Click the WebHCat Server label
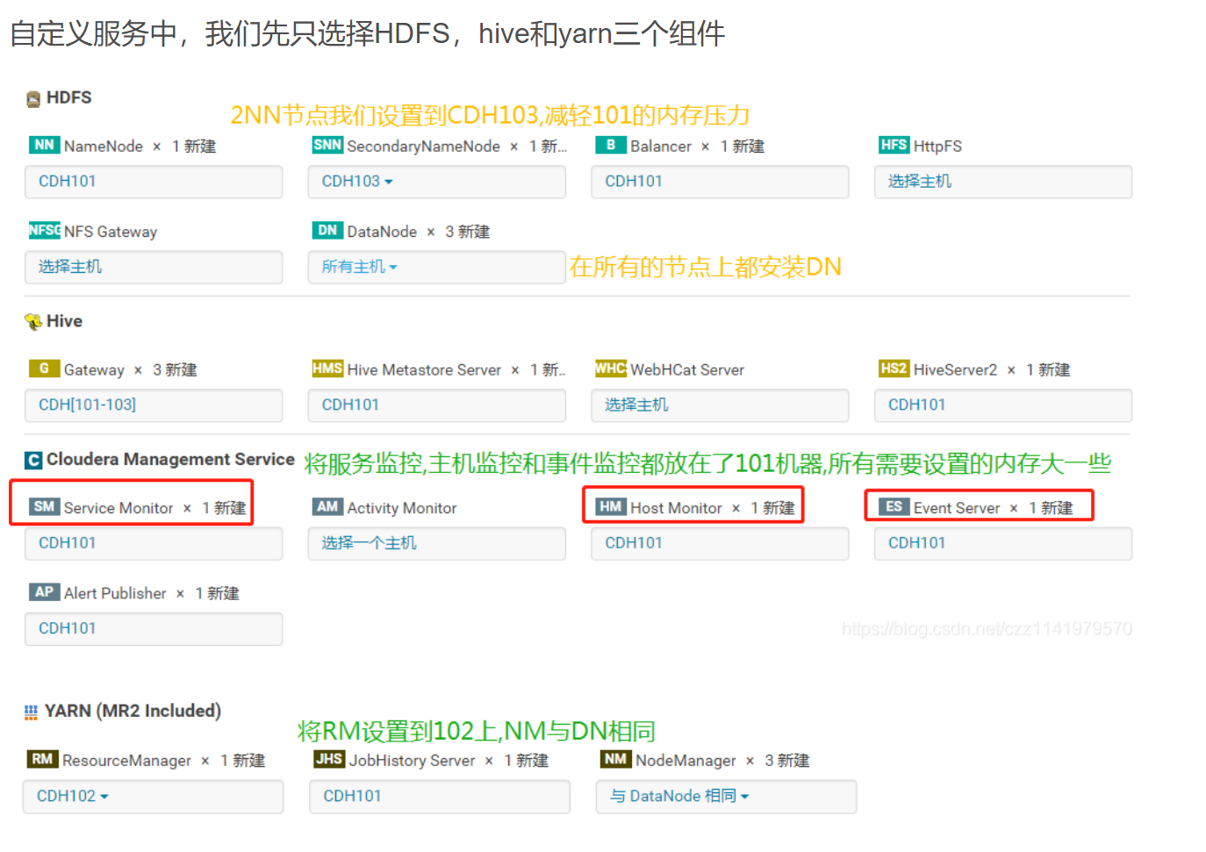The height and width of the screenshot is (852, 1206). tap(687, 370)
